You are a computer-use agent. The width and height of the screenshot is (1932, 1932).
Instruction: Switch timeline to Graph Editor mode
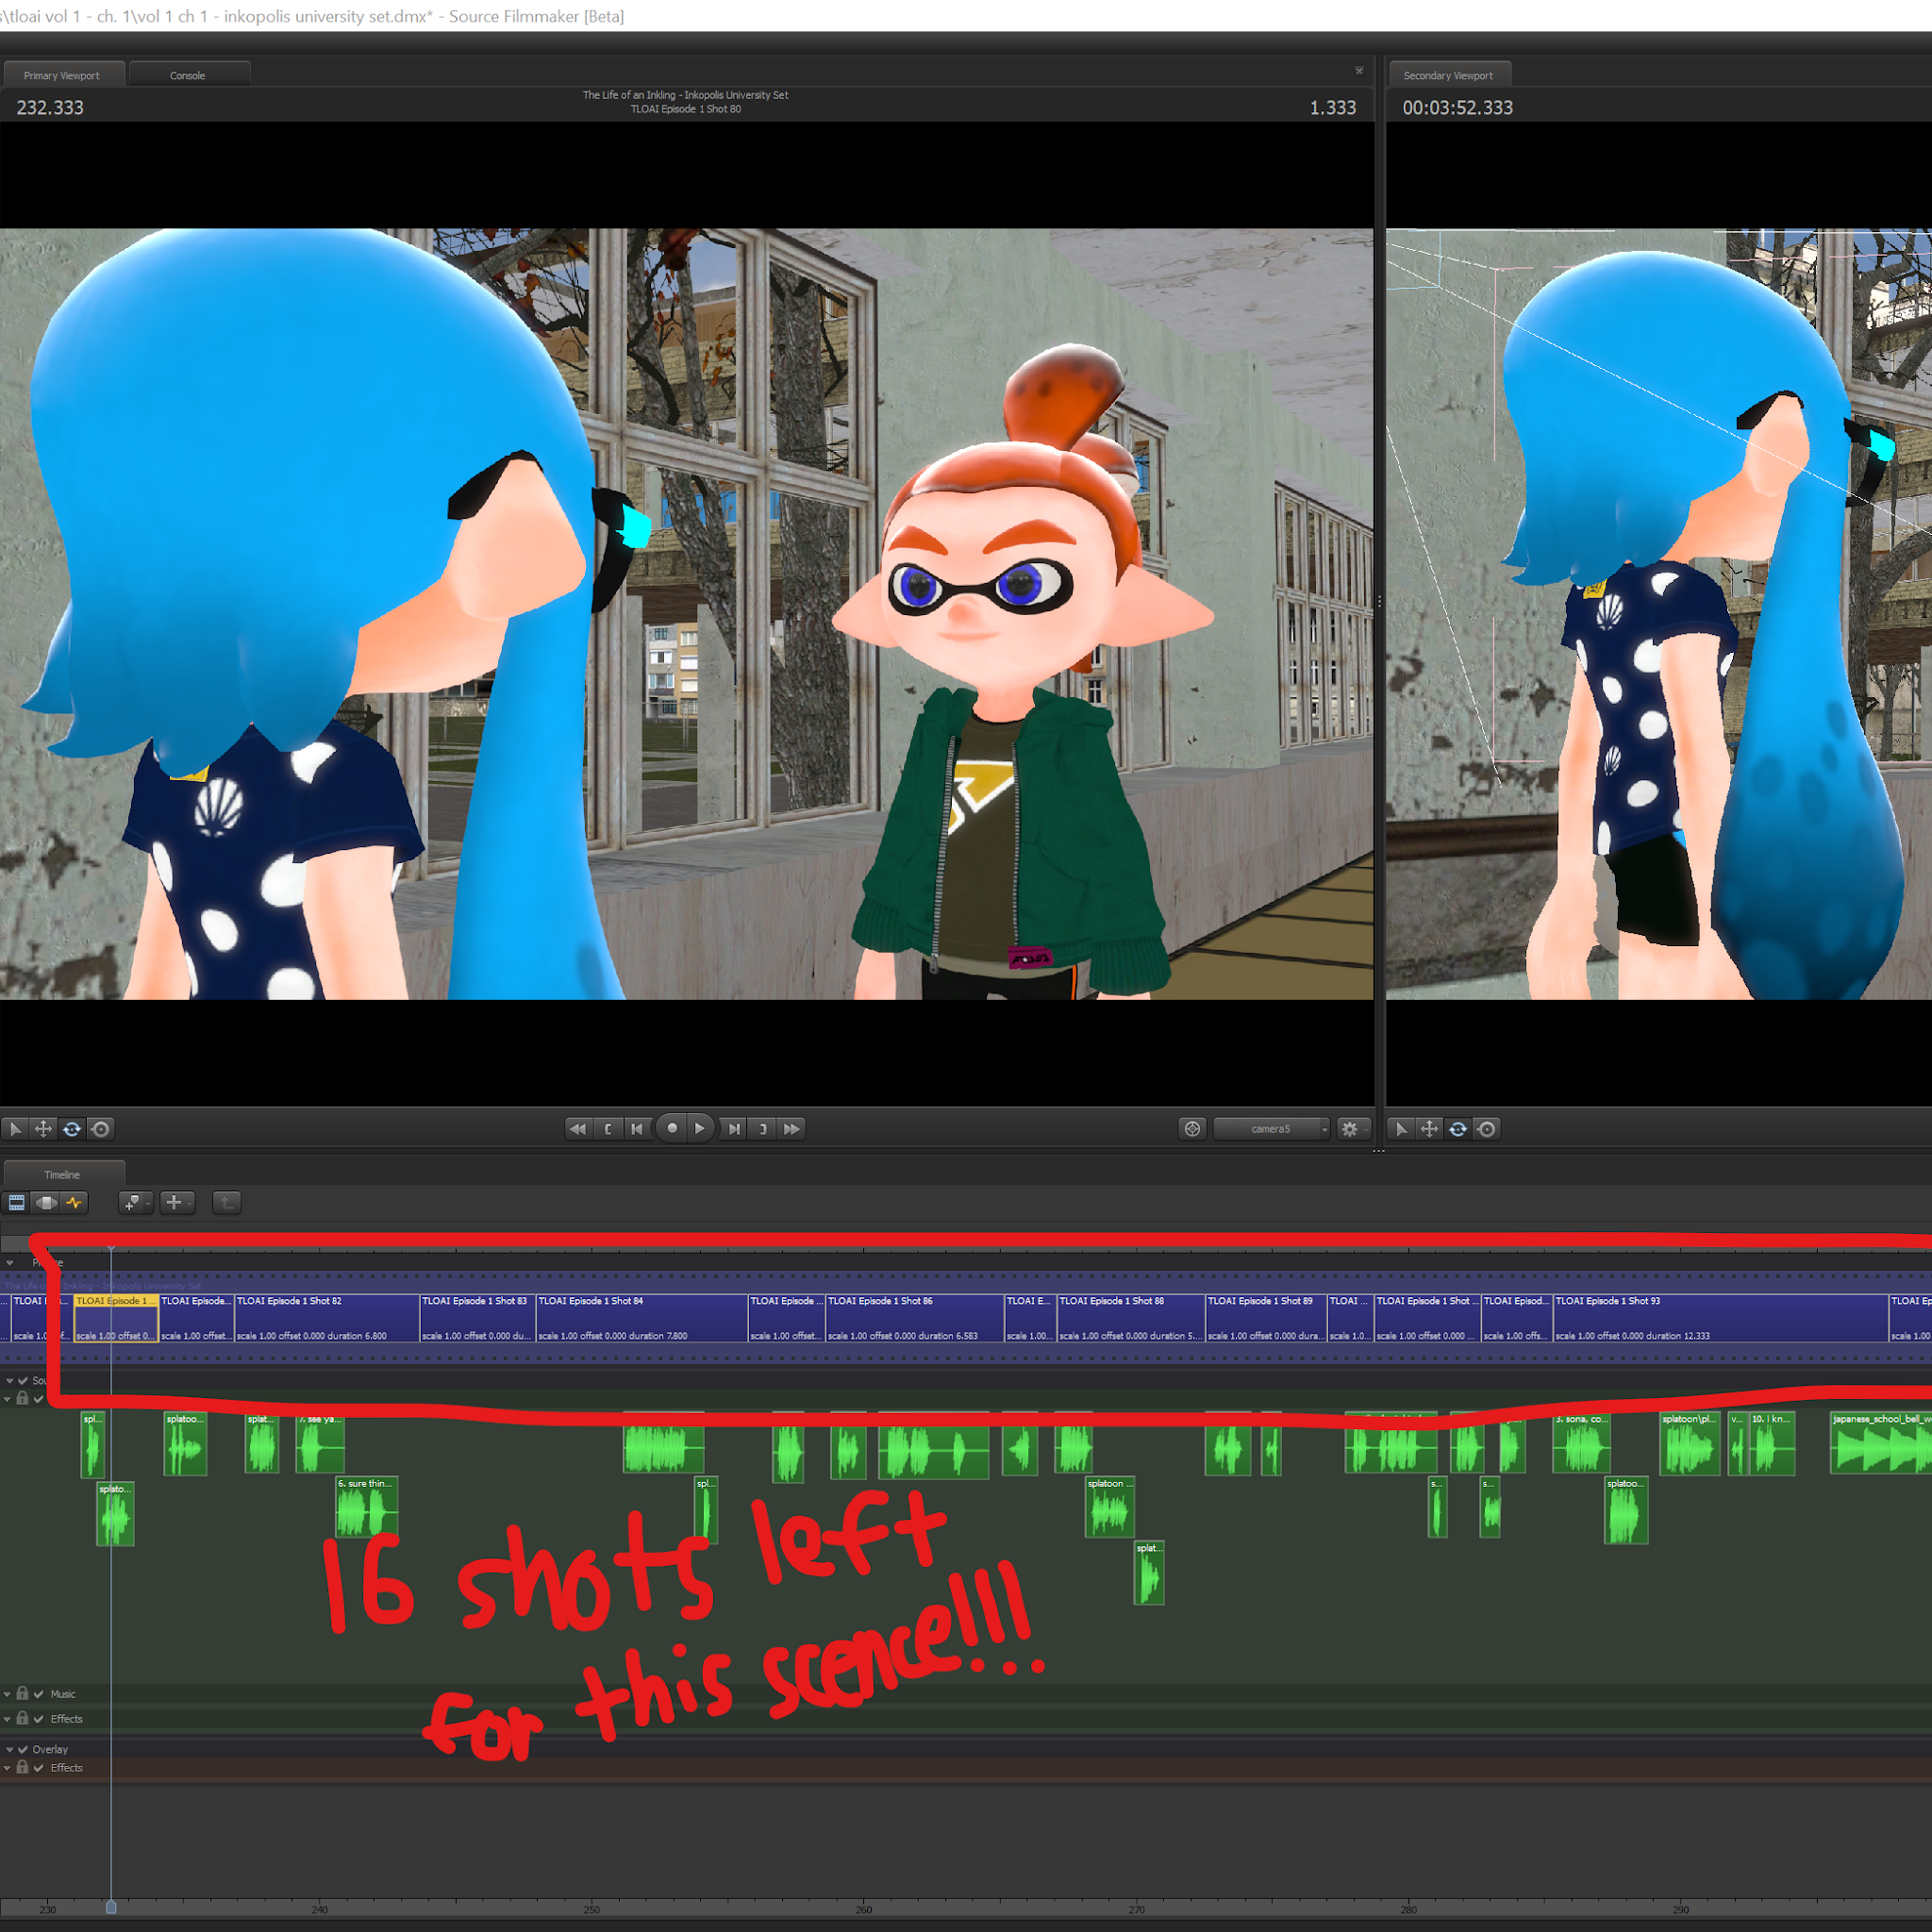[75, 1202]
